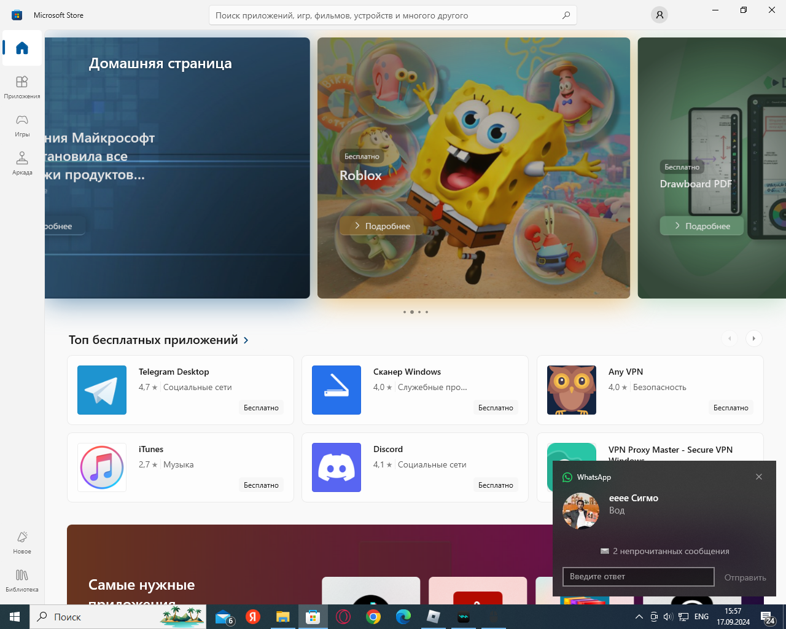The width and height of the screenshot is (786, 629).
Task: Select the second carousel page dot
Action: click(x=412, y=312)
